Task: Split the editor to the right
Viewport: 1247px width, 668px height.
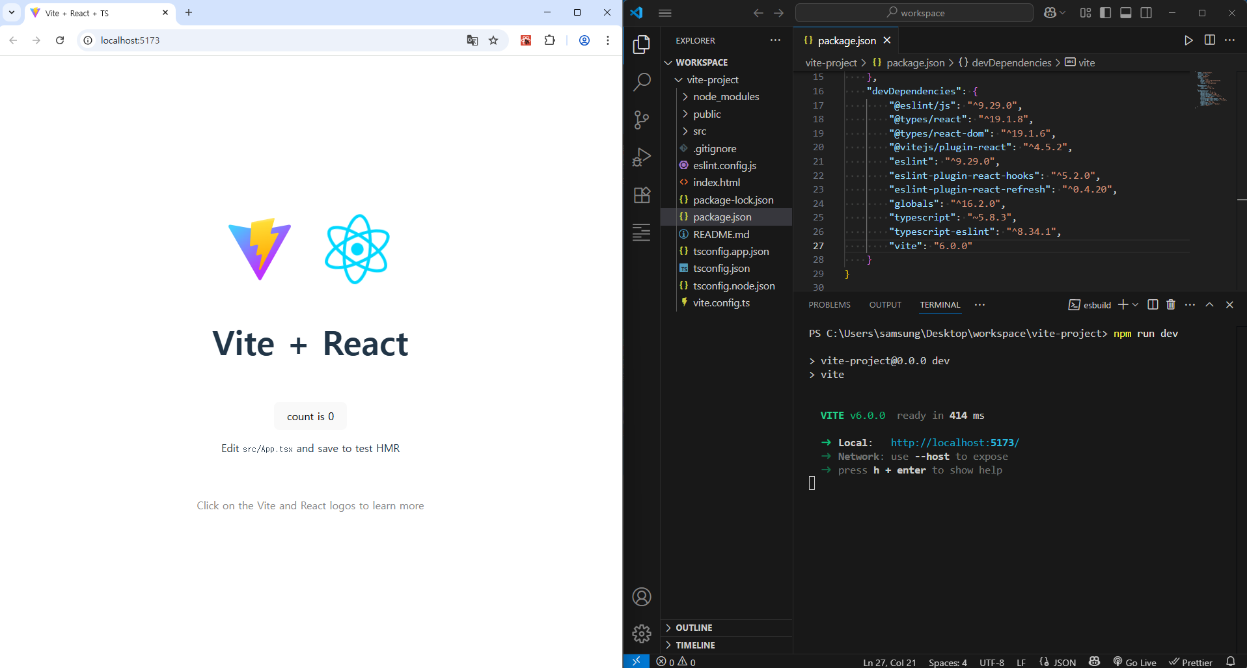Action: pyautogui.click(x=1209, y=40)
